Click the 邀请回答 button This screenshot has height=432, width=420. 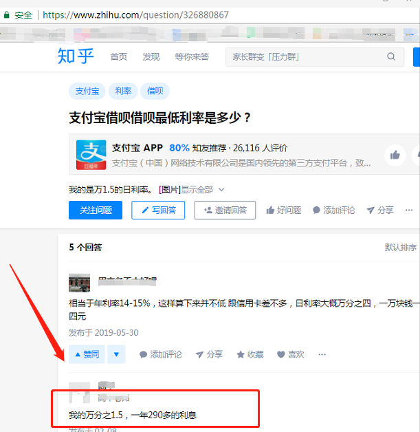[225, 210]
